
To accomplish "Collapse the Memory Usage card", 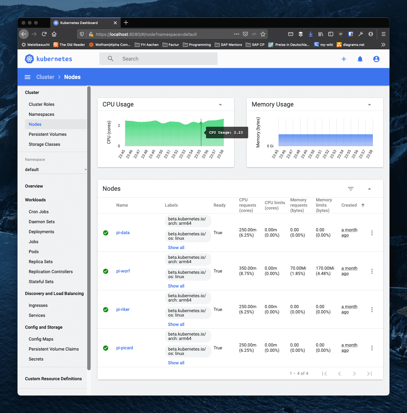I will point(369,105).
